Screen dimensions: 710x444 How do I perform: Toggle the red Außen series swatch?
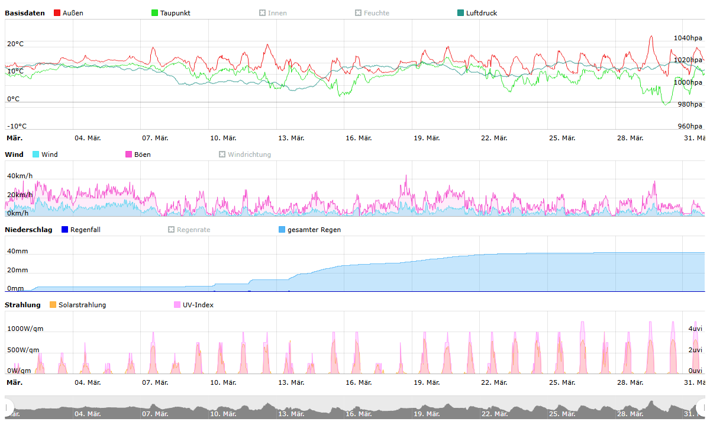(57, 13)
